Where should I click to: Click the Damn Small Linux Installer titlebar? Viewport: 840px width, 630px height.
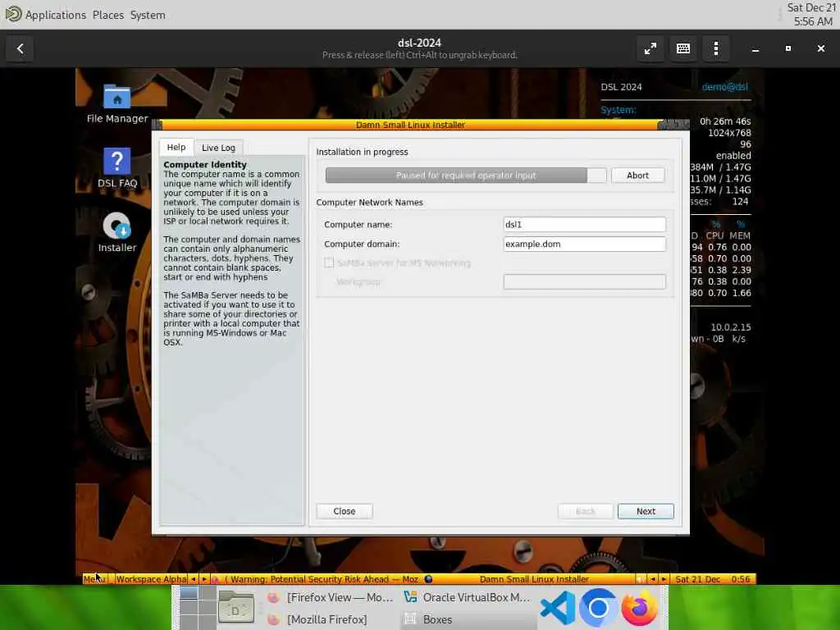410,125
